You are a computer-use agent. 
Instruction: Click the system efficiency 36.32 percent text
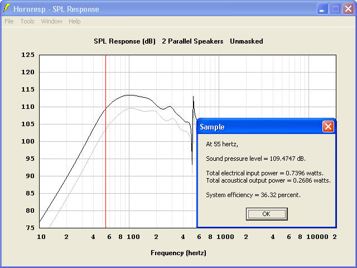[253, 195]
